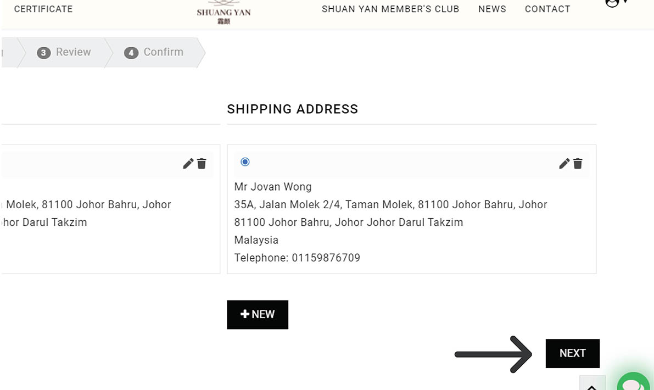Image resolution: width=654 pixels, height=390 pixels.
Task: Open the Contact page
Action: click(547, 9)
